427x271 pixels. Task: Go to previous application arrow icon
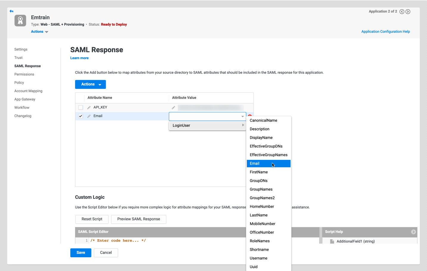pyautogui.click(x=402, y=12)
